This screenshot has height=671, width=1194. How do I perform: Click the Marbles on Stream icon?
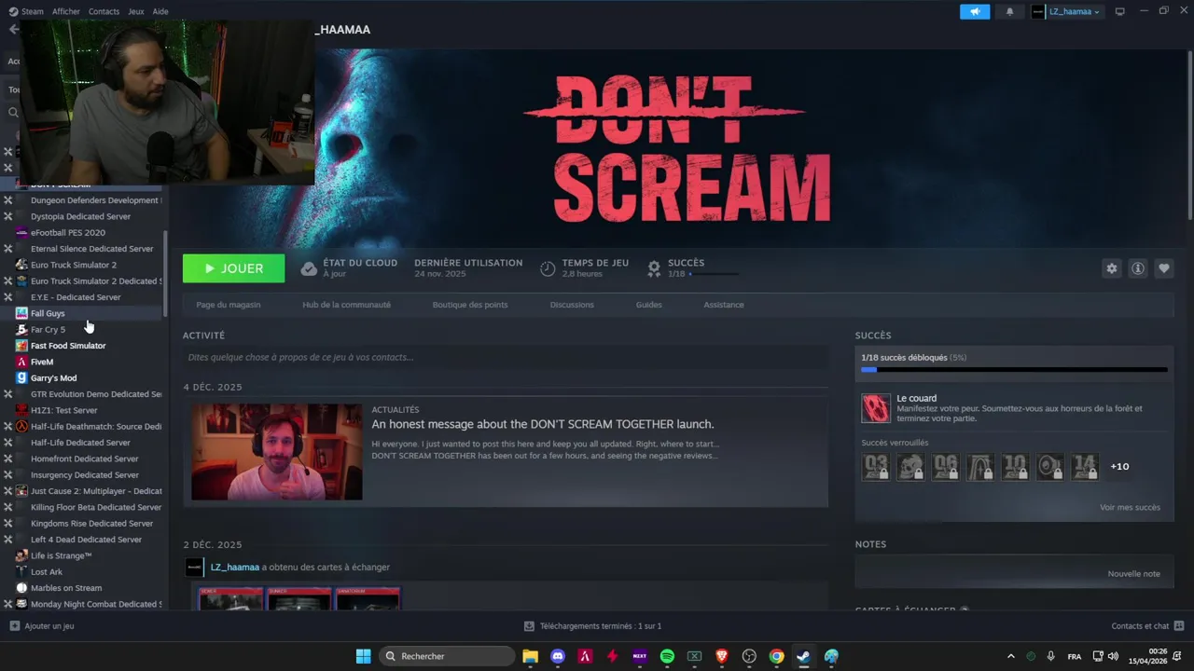[x=21, y=588]
